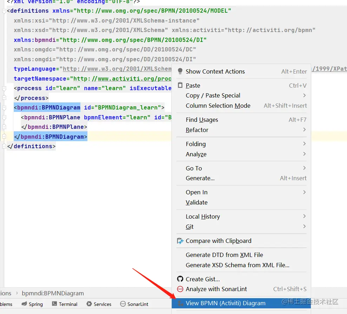347x314 pixels.
Task: Open View BPMN (Activiti) Diagram
Action: tap(241, 303)
